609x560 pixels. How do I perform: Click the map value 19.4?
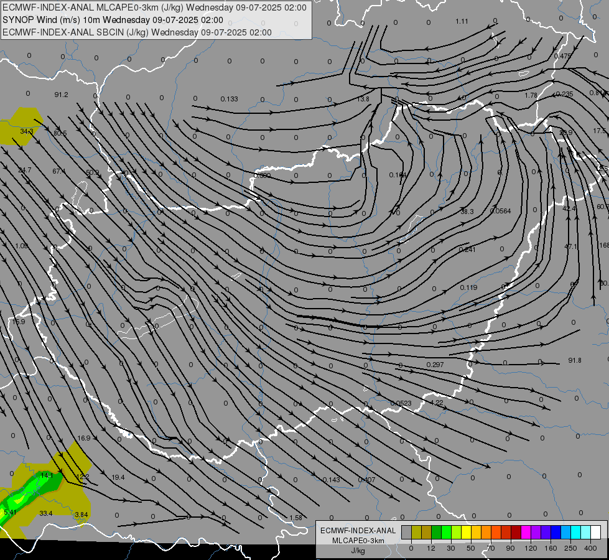coord(118,477)
